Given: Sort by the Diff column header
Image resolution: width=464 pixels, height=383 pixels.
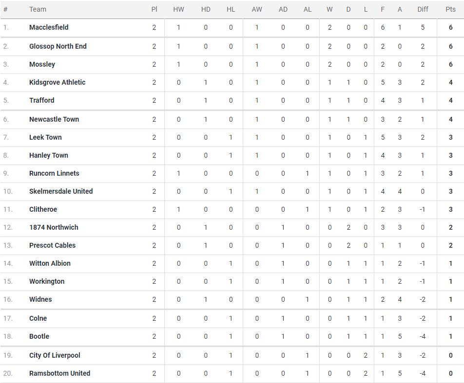Looking at the screenshot, I should pyautogui.click(x=423, y=9).
